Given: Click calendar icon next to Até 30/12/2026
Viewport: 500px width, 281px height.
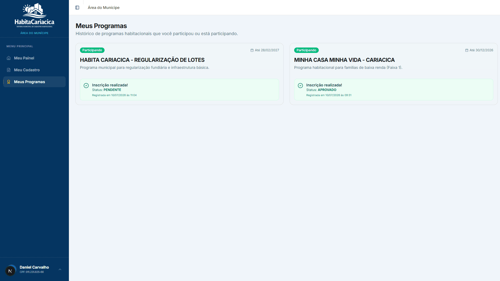Looking at the screenshot, I should click(467, 50).
